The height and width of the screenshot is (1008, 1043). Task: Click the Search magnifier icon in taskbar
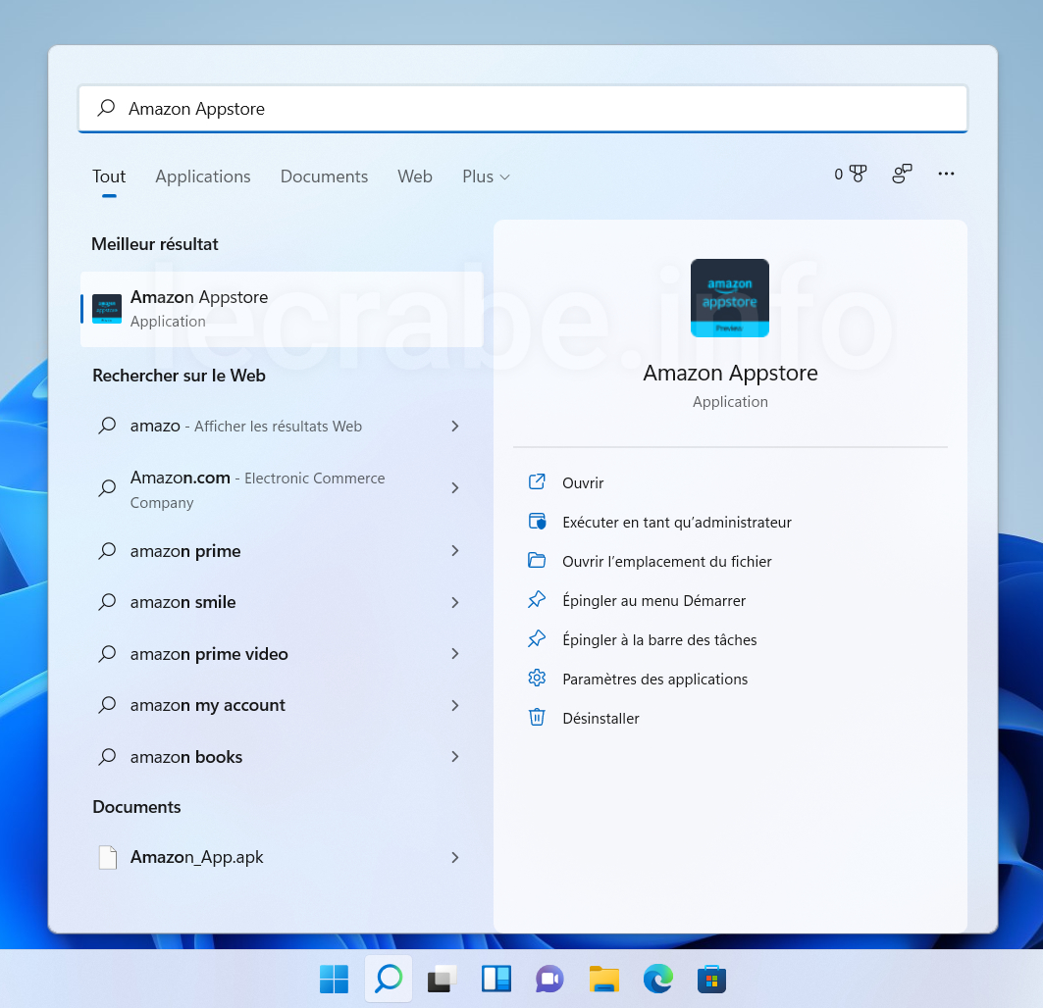[x=389, y=979]
